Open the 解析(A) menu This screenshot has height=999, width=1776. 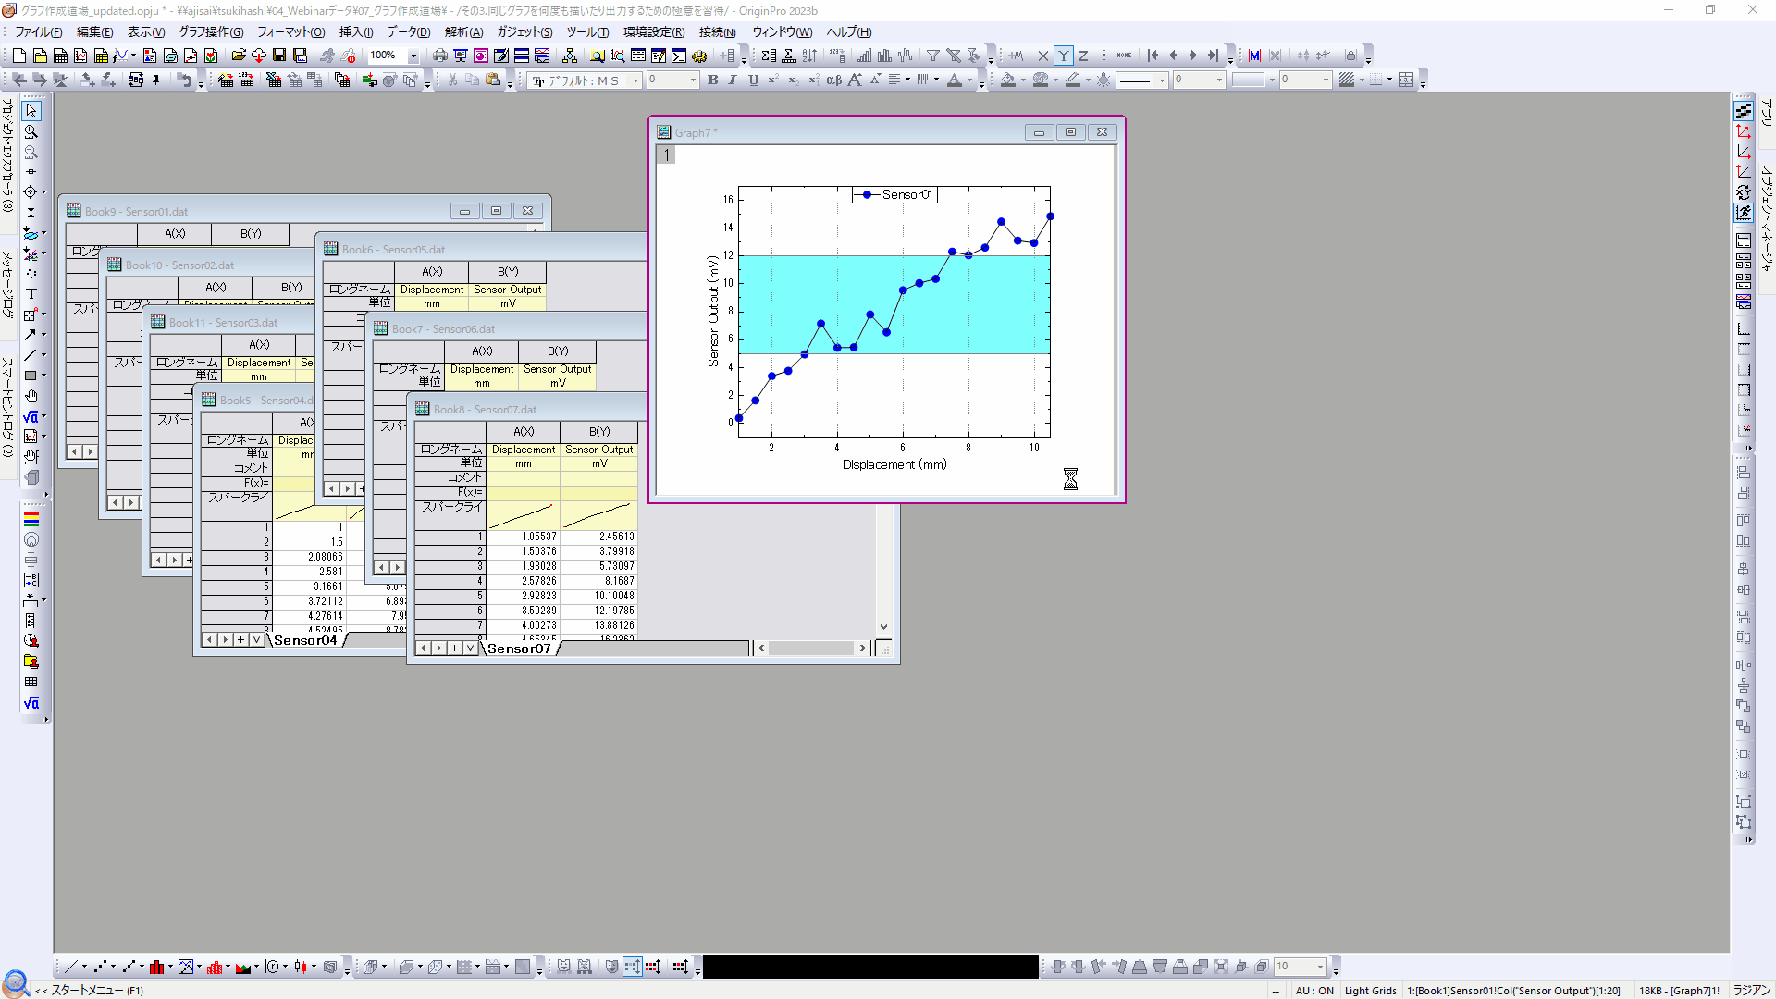(463, 31)
